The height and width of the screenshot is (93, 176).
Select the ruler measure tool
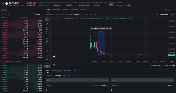tap(47, 56)
